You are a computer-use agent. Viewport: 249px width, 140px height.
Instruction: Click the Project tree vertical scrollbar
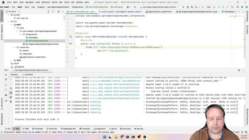[64, 17]
